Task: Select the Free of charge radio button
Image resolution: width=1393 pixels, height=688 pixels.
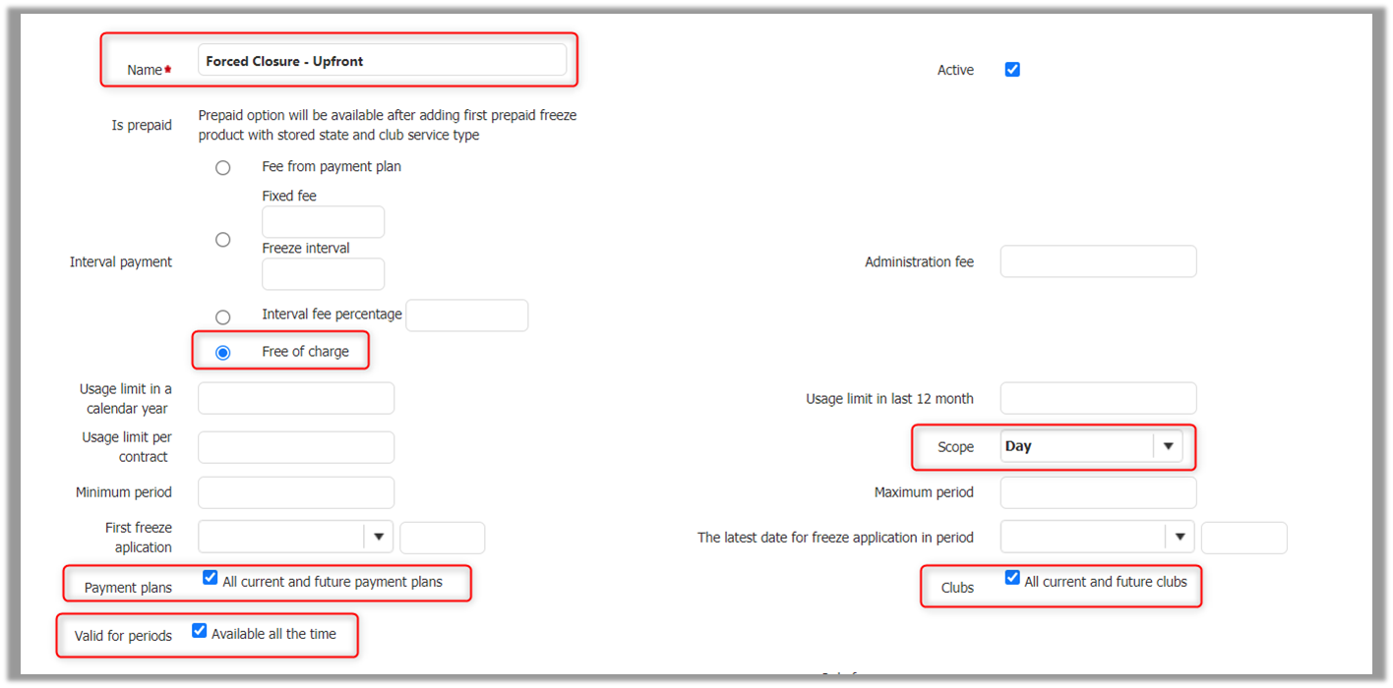Action: coord(223,352)
